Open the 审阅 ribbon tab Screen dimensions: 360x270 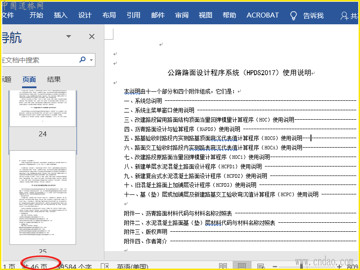coord(182,15)
